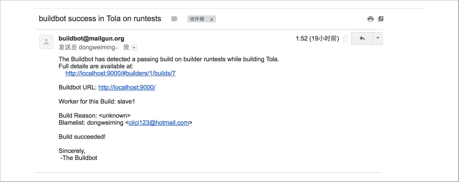Screen dimensions: 459x182
Task: Open email in a new window
Action: (380, 19)
